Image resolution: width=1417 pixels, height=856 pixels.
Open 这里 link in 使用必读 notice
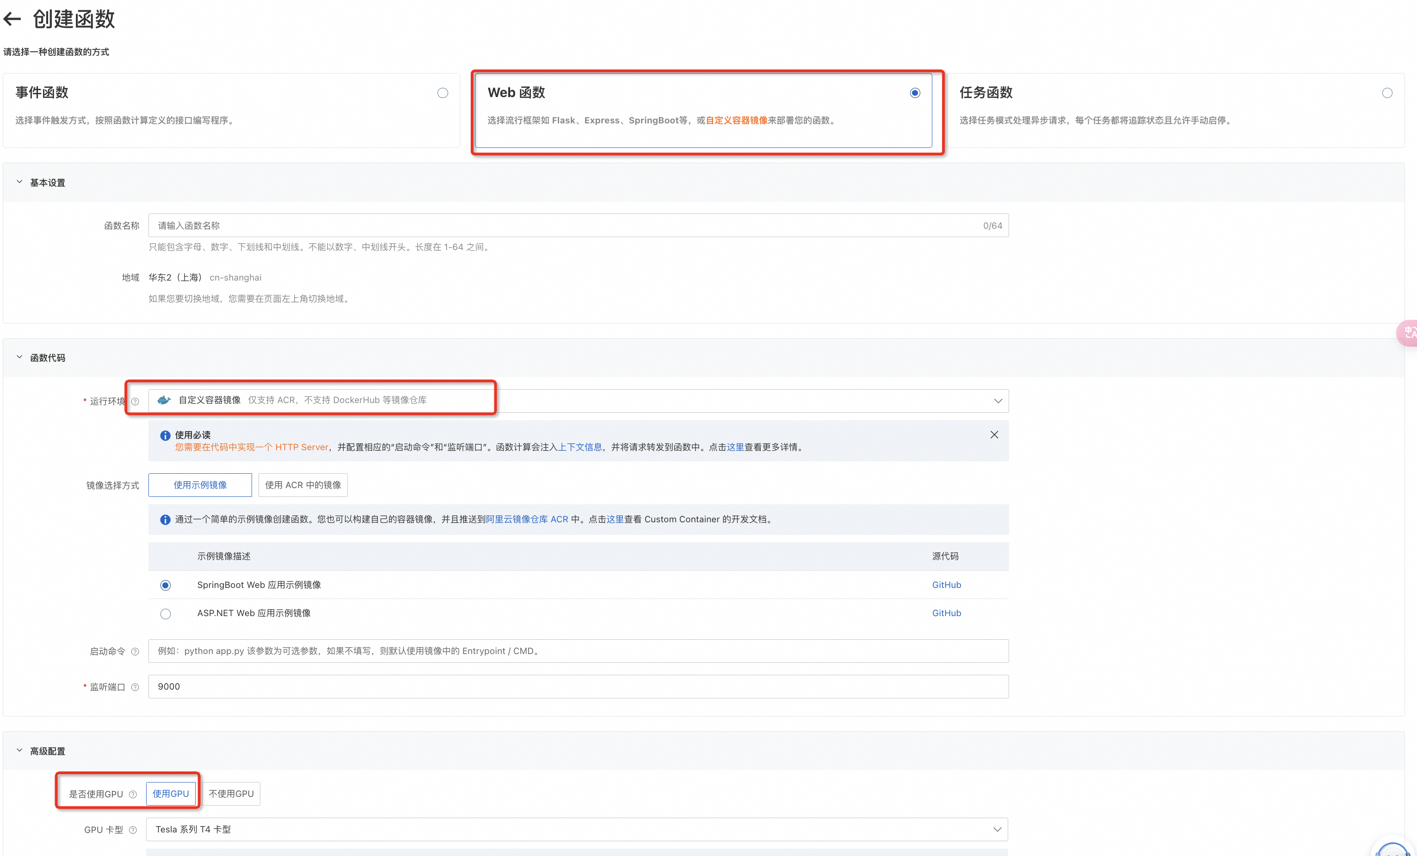(735, 447)
